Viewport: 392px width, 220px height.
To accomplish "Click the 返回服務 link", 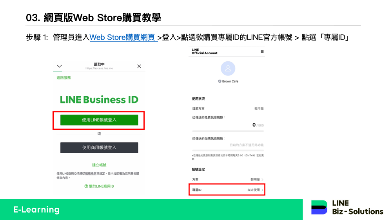I will click(x=64, y=78).
